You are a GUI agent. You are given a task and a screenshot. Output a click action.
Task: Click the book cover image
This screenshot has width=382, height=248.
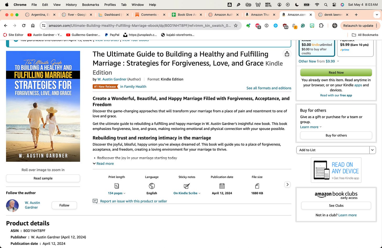pos(43,106)
